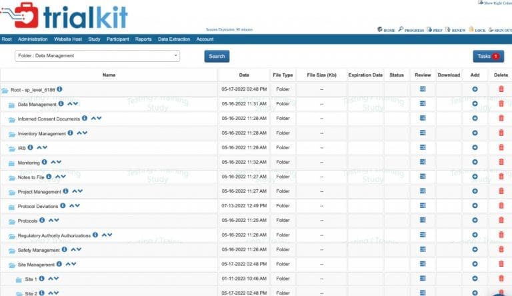
Task: Click add icon in Inventory Management row
Action: [475, 133]
